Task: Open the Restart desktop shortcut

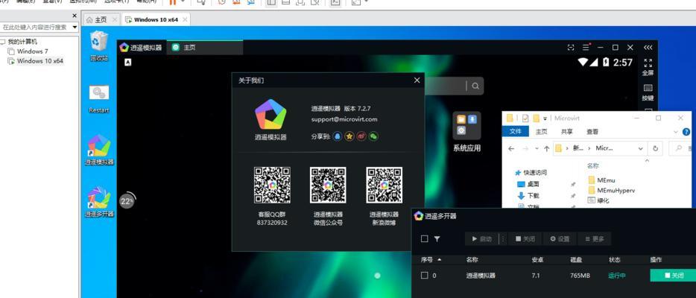Action: 98,99
